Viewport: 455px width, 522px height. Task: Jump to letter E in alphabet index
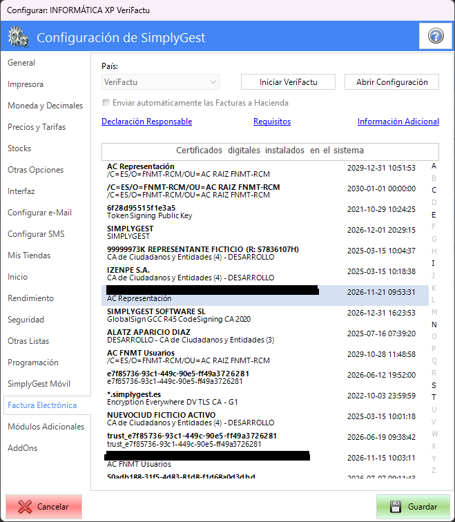(434, 215)
